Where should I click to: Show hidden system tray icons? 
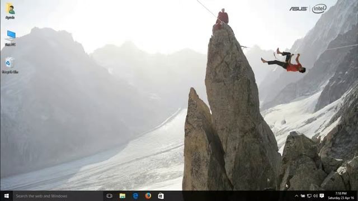[296, 196]
